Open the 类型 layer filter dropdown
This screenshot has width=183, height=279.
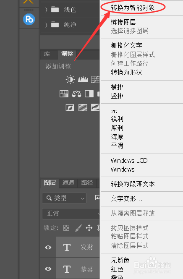(64, 198)
